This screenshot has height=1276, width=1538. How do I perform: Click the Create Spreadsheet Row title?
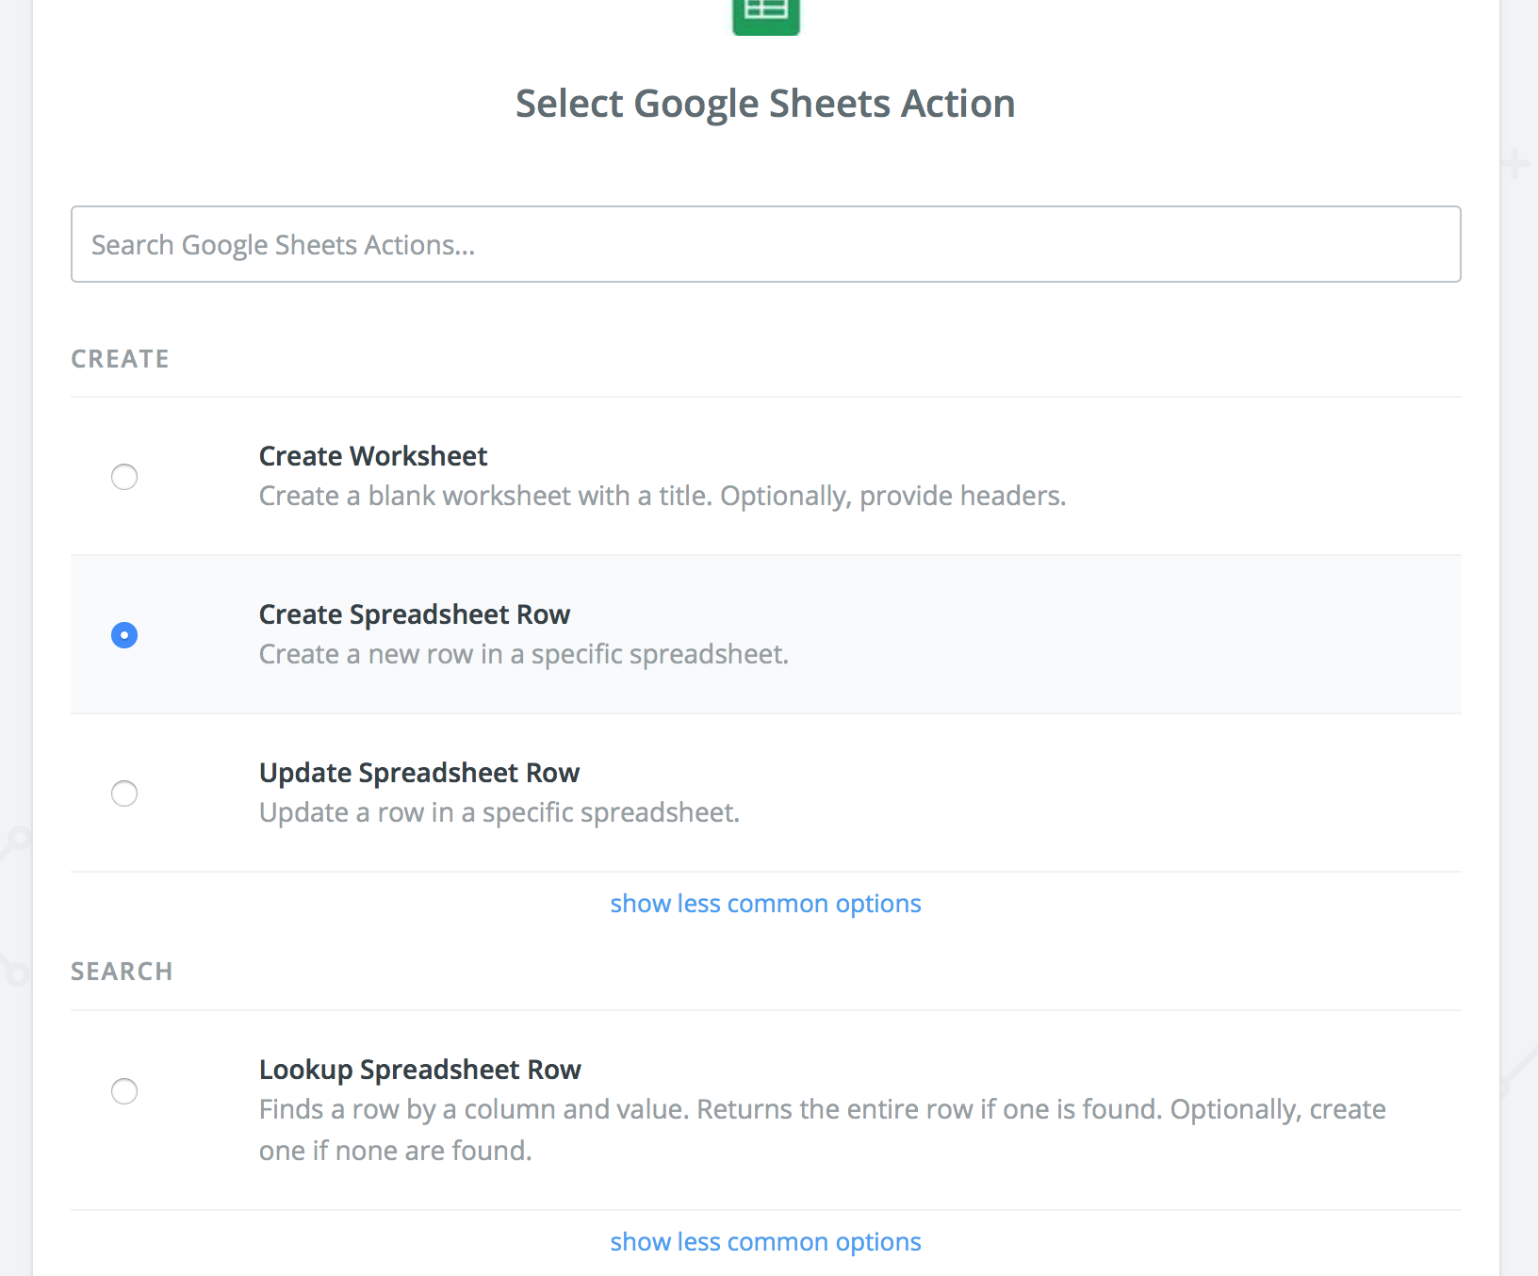(415, 614)
